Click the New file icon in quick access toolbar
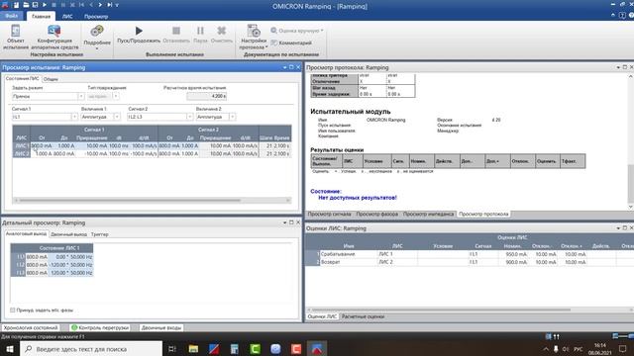Viewport: 634px width, 356px height. [16, 5]
